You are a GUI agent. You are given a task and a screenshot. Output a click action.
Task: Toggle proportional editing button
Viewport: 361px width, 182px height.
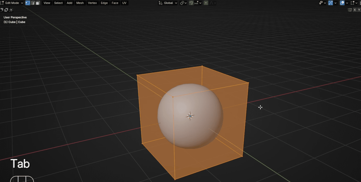206,3
